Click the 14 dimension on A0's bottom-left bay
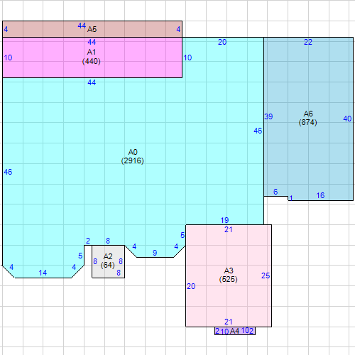355x355 pixels. (43, 273)
